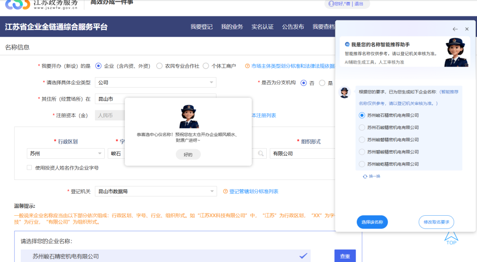Click the back arrow in the assistant panel
Screen dimensions: 477x262
[455, 29]
